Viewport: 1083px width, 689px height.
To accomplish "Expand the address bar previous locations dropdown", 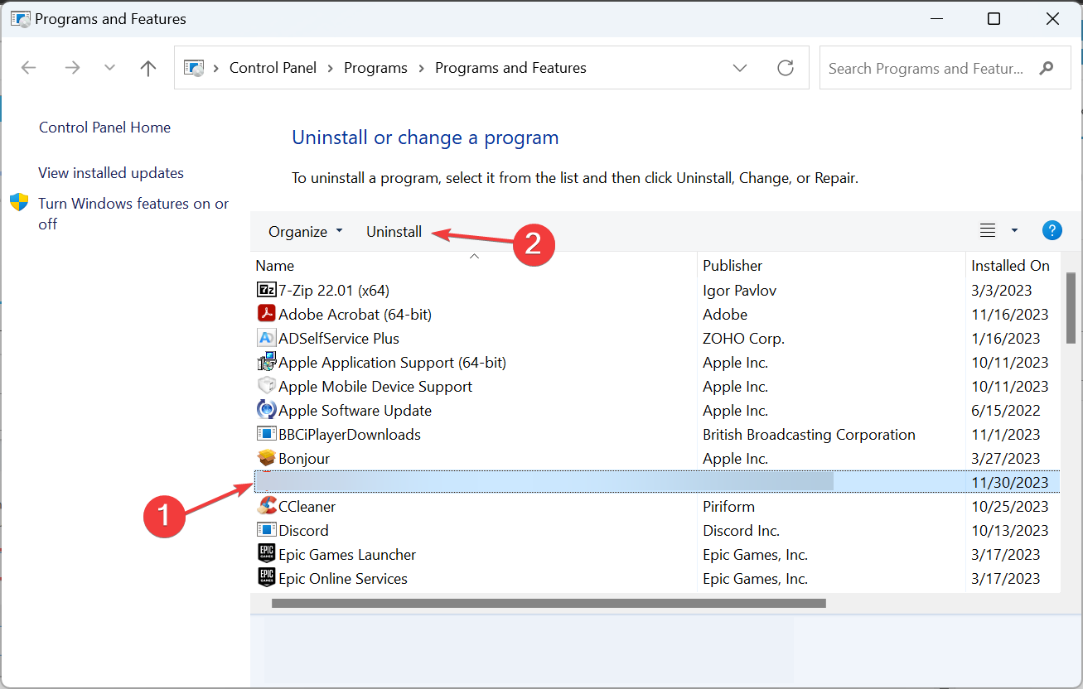I will (741, 68).
